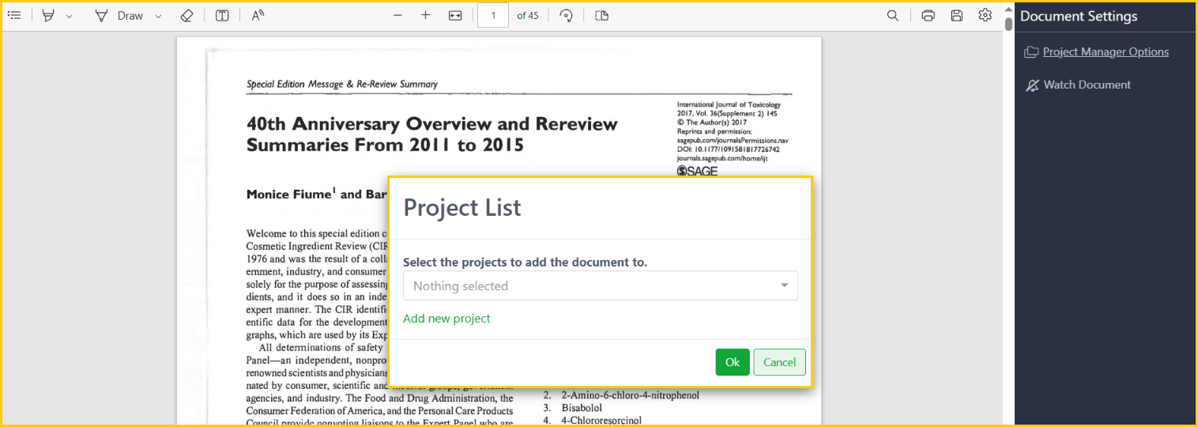Select the Draw pen tool
This screenshot has width=1198, height=427.
point(101,16)
